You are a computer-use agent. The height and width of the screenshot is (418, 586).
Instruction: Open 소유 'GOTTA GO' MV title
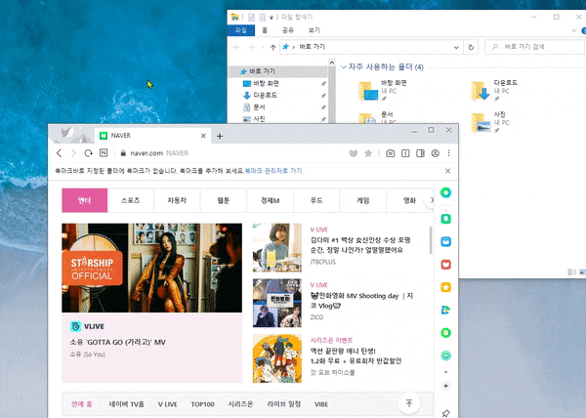(x=118, y=342)
